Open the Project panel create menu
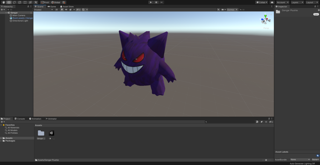Viewport: 320px width, 165px height. (x=3, y=122)
